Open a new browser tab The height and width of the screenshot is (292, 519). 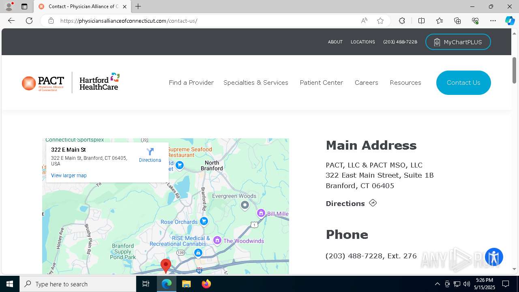[138, 6]
